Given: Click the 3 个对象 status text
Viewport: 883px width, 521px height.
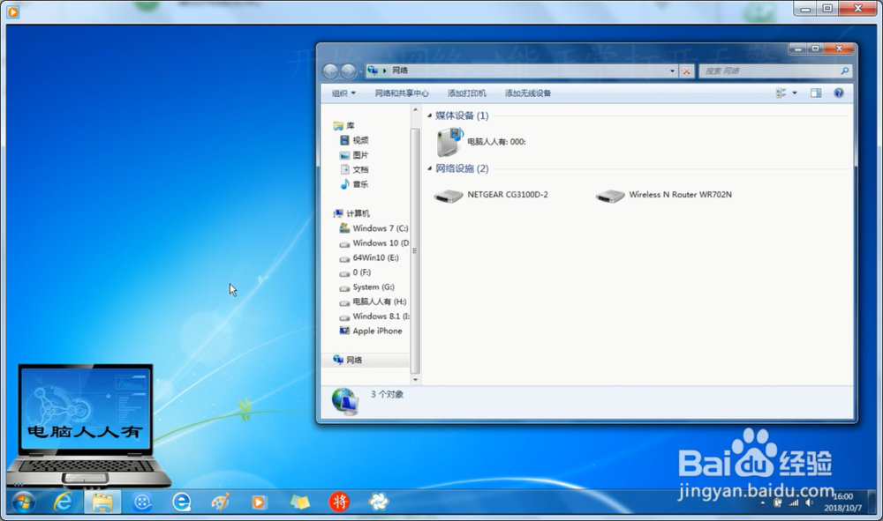Looking at the screenshot, I should [387, 395].
